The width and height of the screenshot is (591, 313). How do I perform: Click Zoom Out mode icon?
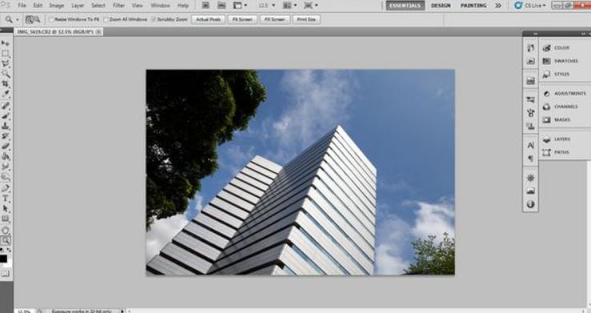[37, 19]
